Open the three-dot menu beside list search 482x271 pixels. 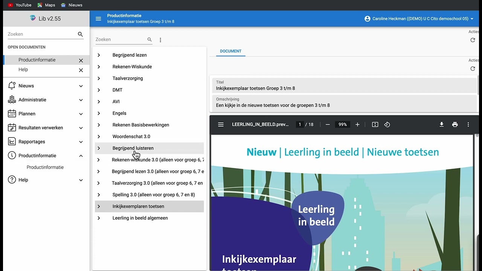160,40
